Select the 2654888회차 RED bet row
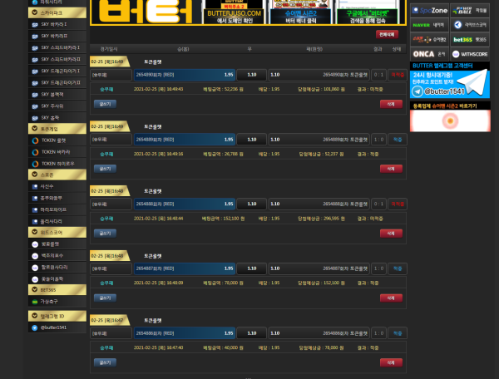Screen dimensions: 499x379 pyautogui.click(x=183, y=204)
